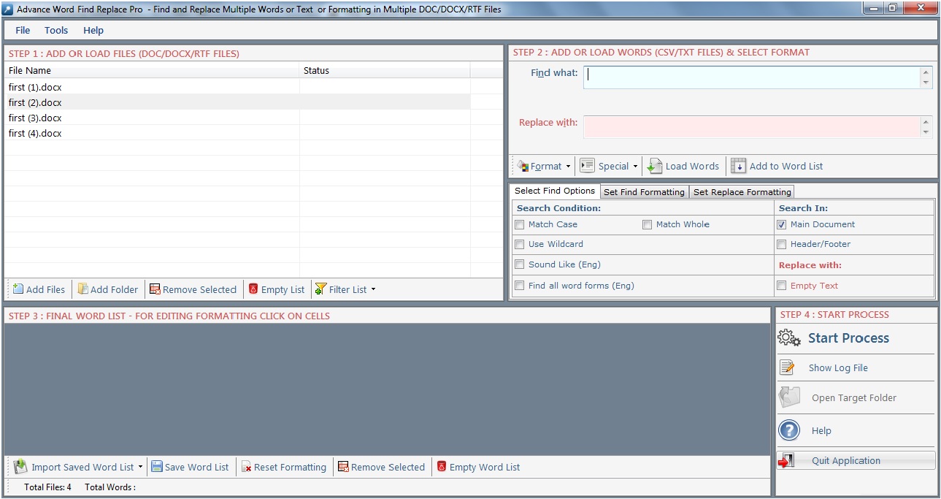Click the Filter List funnel icon

(320, 289)
